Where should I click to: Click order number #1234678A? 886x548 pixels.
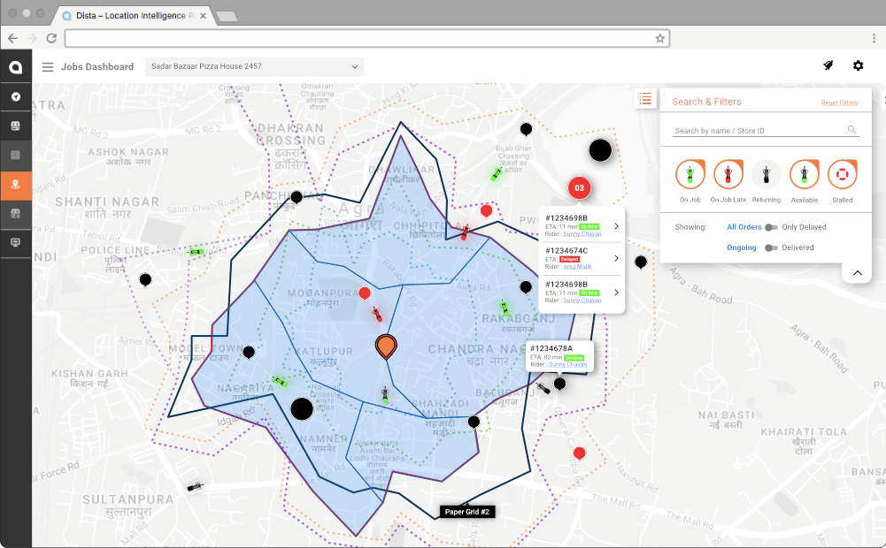coord(551,349)
